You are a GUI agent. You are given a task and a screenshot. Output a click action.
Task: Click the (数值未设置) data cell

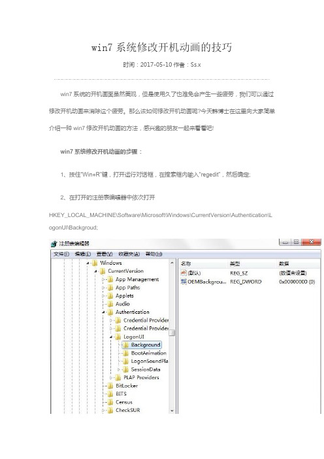click(x=293, y=273)
